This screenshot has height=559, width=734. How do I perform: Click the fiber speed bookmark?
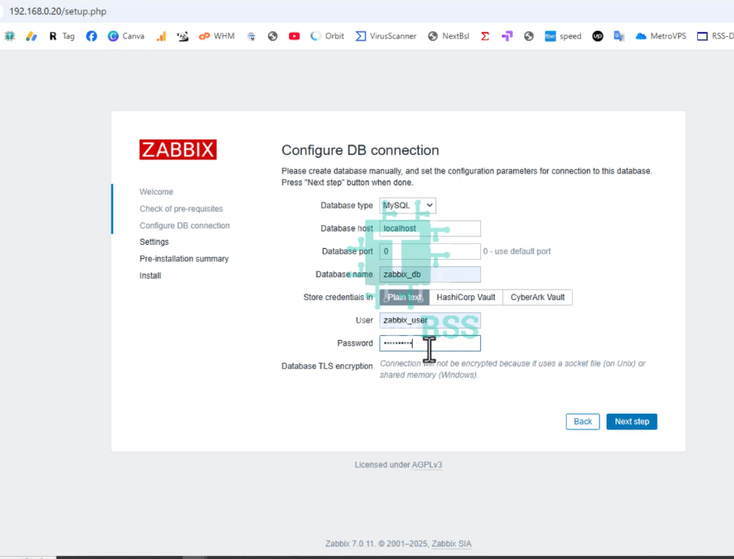563,35
